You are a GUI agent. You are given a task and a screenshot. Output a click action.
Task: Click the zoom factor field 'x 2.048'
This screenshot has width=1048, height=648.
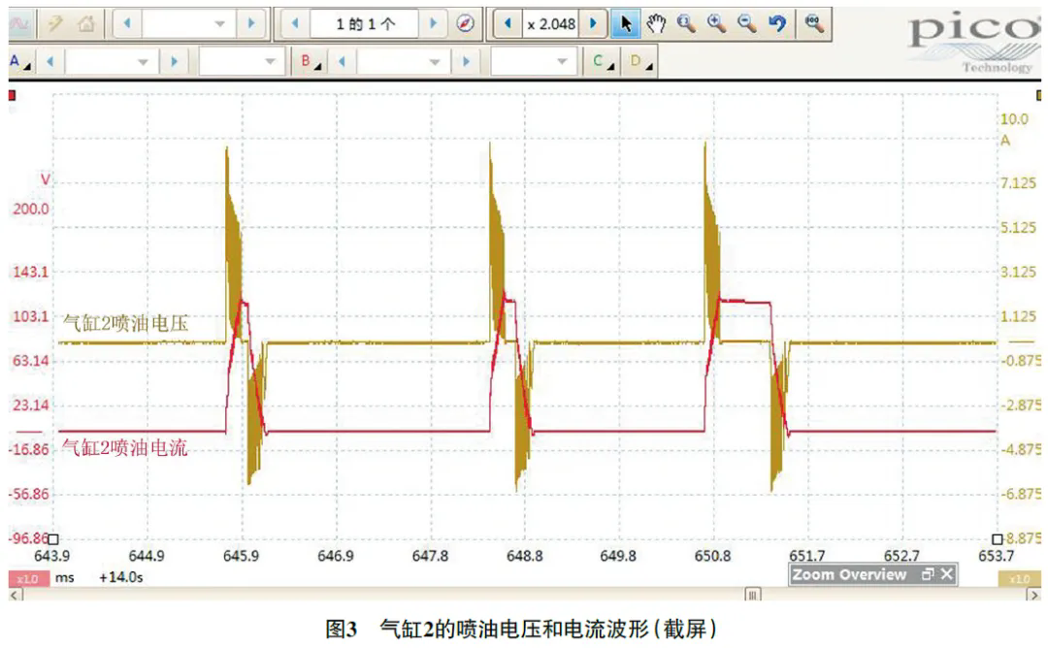coord(551,24)
